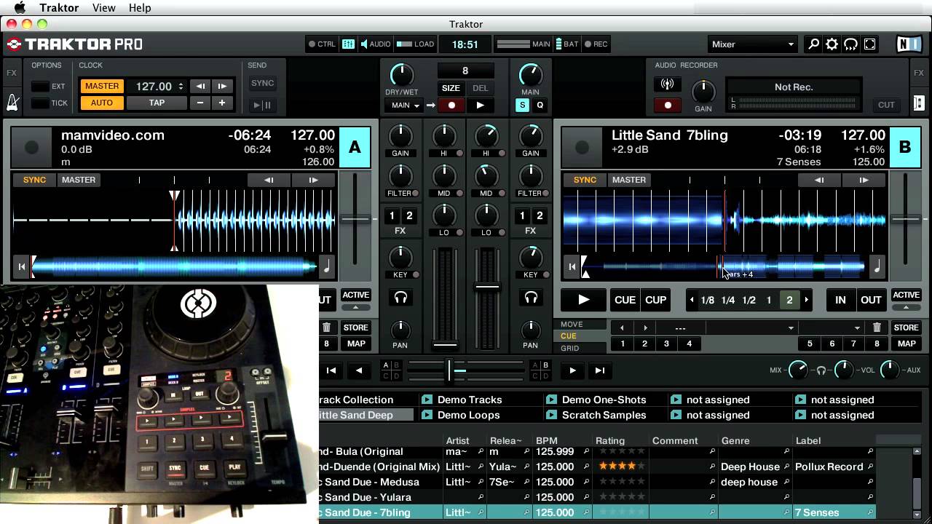Open Traktor preferences gear icon

point(832,44)
